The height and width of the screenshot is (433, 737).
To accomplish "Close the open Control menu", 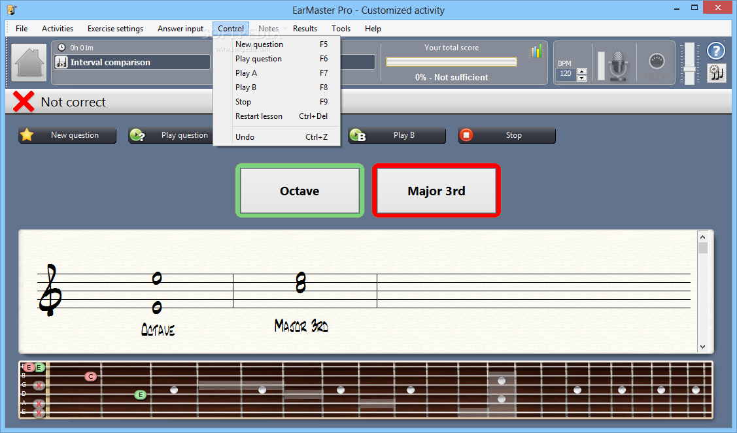I will (231, 29).
